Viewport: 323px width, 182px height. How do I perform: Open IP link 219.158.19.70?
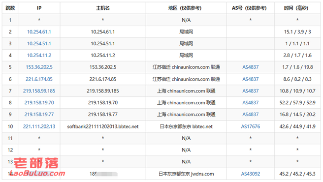pyautogui.click(x=39, y=103)
